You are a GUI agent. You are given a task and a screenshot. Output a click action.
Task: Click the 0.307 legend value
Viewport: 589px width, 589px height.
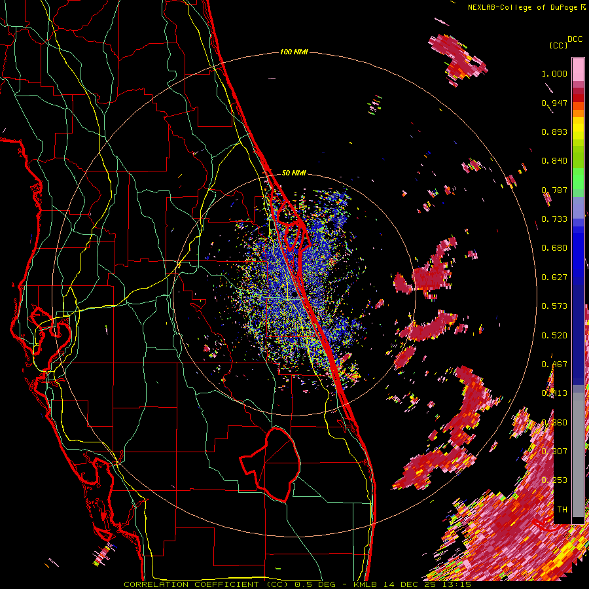point(554,452)
